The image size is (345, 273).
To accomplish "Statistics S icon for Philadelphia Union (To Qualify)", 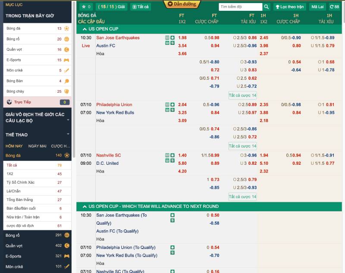I will (172, 253).
